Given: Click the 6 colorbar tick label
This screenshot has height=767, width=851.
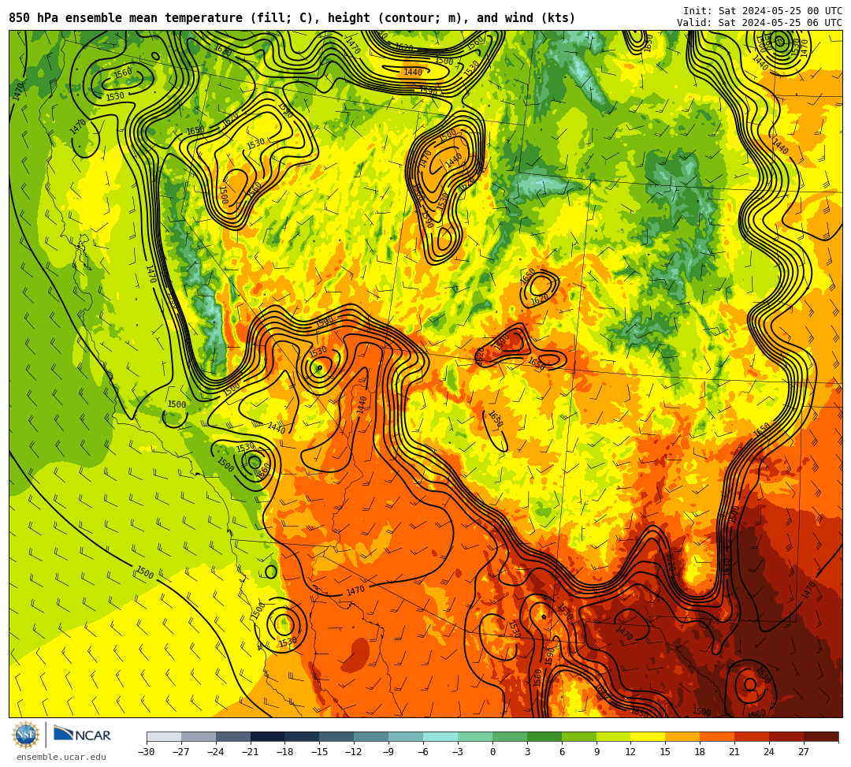Looking at the screenshot, I should [562, 752].
